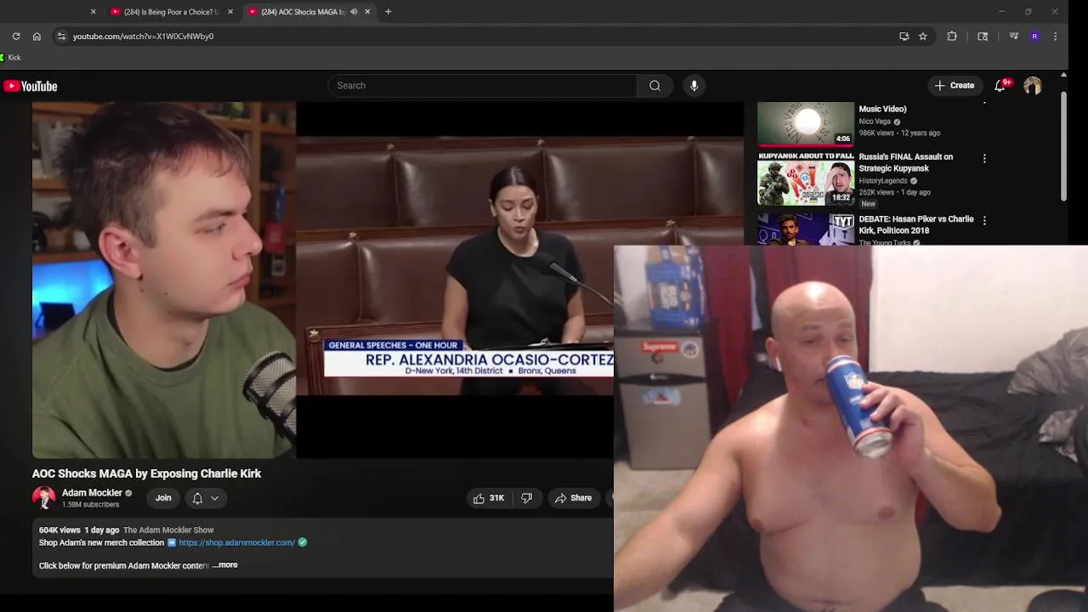1088x612 pixels.
Task: Open options for the Hasan Piker debate
Action: click(x=984, y=221)
